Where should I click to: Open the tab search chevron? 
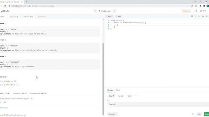click(x=196, y=2)
